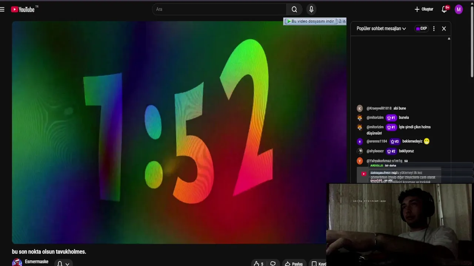This screenshot has width=474, height=266.
Task: Dislike the video with thumbs down
Action: [273, 264]
